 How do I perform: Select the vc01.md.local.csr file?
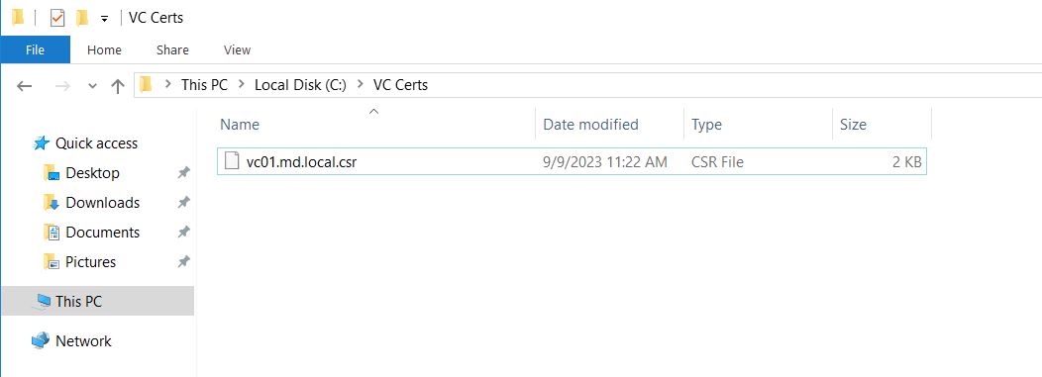coord(572,161)
